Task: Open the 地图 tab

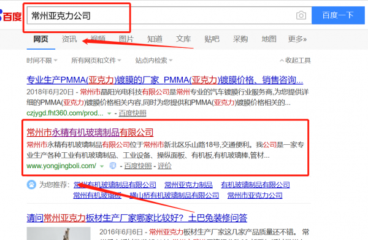Action: [269, 39]
